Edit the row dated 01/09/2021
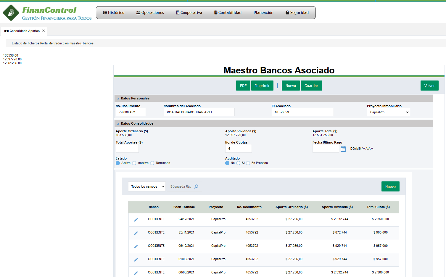Screen dimensions: 446x277 (136, 260)
